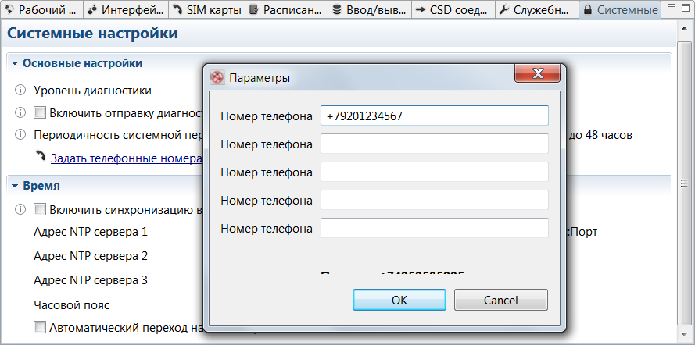This screenshot has height=345, width=695.
Task: Click the Часовой пояс label
Action: click(71, 304)
